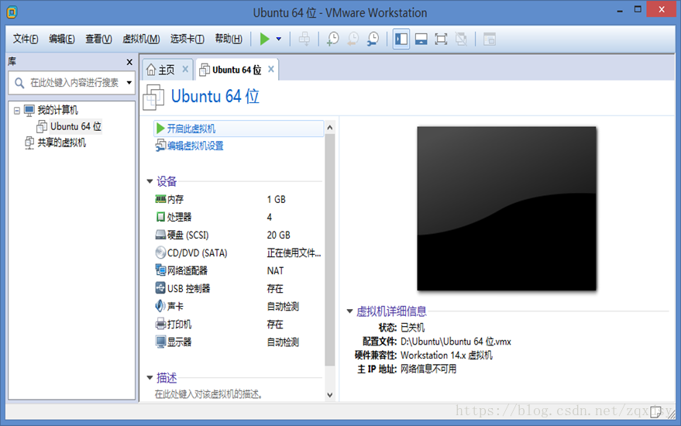Open the power options dropdown arrow
Viewport: 681px width, 426px height.
pyautogui.click(x=279, y=39)
